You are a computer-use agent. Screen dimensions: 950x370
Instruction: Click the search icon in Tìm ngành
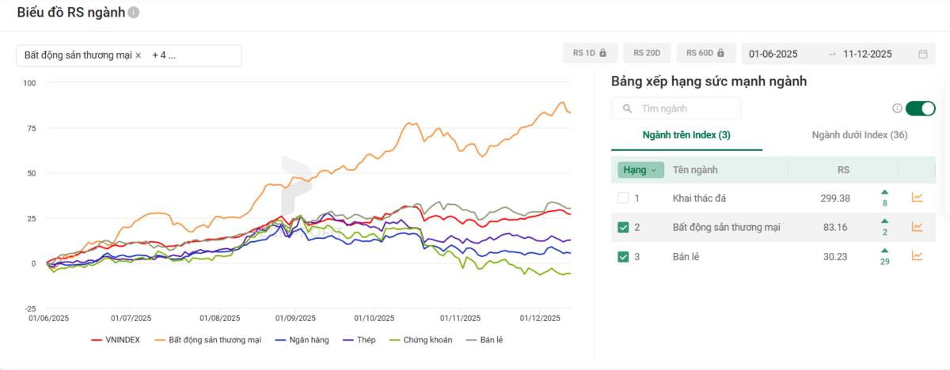click(x=628, y=108)
